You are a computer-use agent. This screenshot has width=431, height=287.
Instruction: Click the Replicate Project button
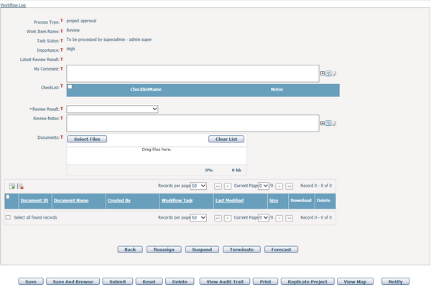[x=307, y=281]
